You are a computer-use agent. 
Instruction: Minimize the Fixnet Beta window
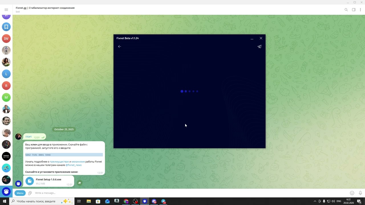(252, 38)
